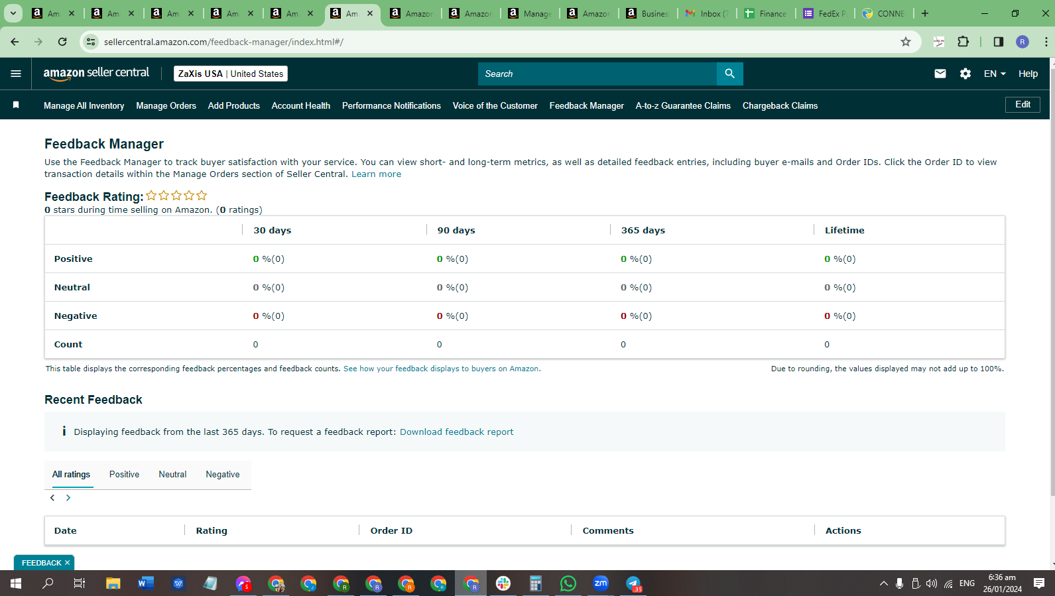
Task: Open Manage Orders menu item
Action: click(x=166, y=105)
